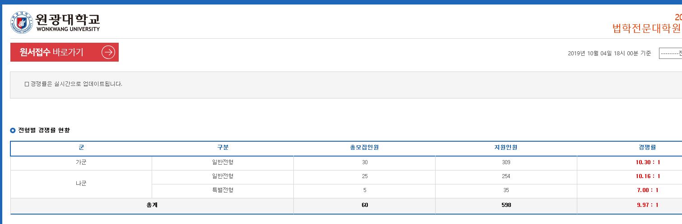Click the 10.30 : 1 competition ratio

coord(648,162)
